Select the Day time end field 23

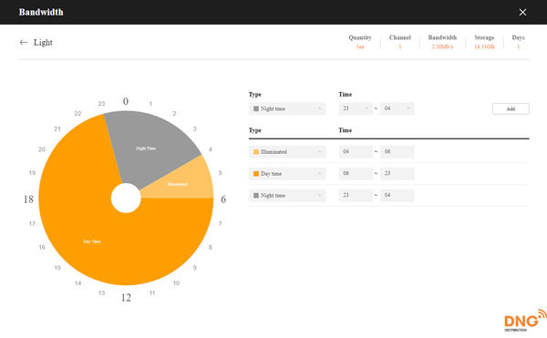(397, 173)
